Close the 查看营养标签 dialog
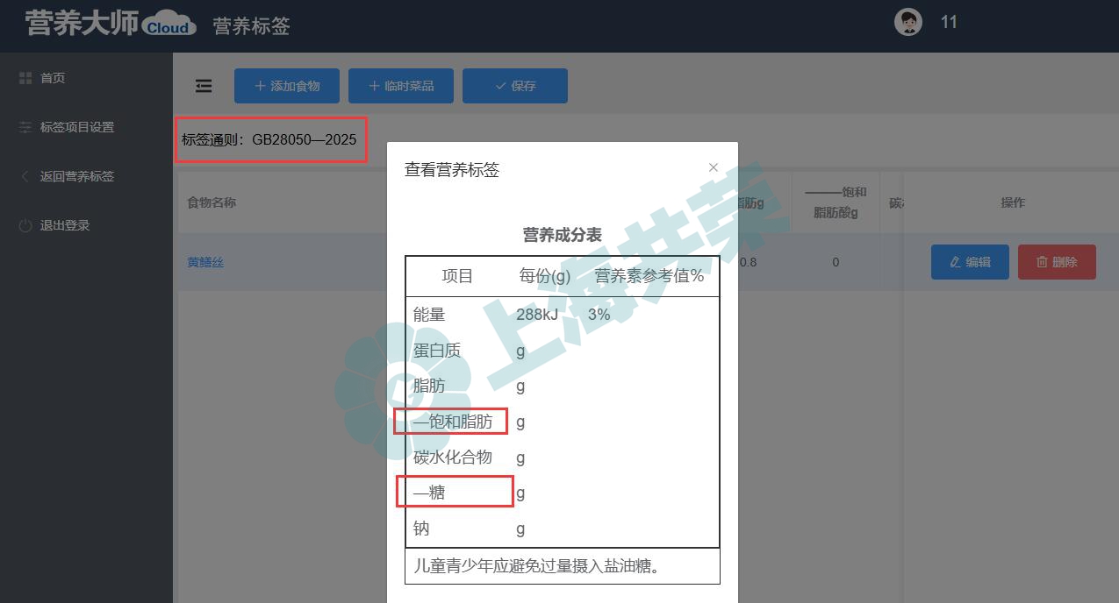The width and height of the screenshot is (1119, 603). [714, 167]
